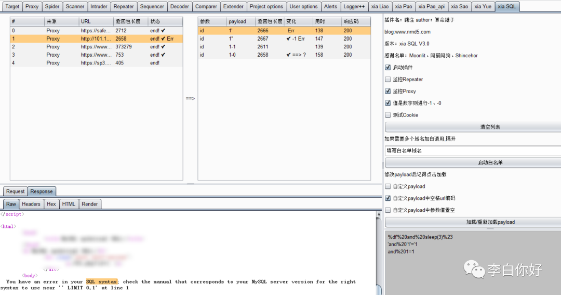Open the xia Liao tab
The image size is (561, 295).
pos(380,6)
